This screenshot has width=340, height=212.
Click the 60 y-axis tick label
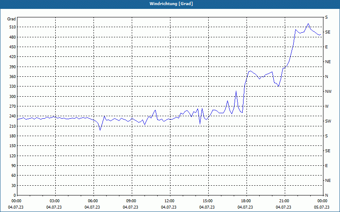[13, 176]
